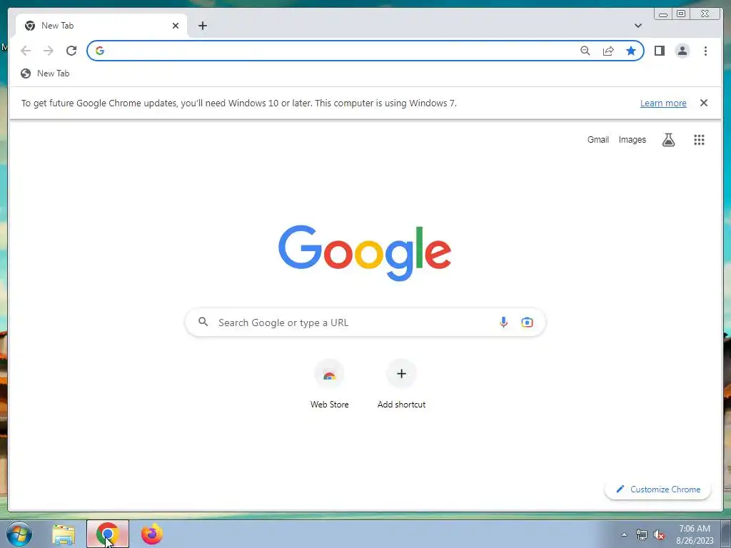Click the Chrome taskbar icon
This screenshot has width=731, height=548.
(108, 534)
